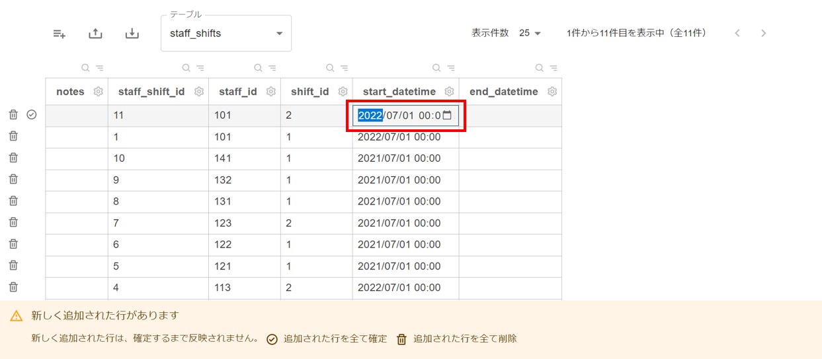
Task: Open filter for the notes column
Action: coord(99,68)
